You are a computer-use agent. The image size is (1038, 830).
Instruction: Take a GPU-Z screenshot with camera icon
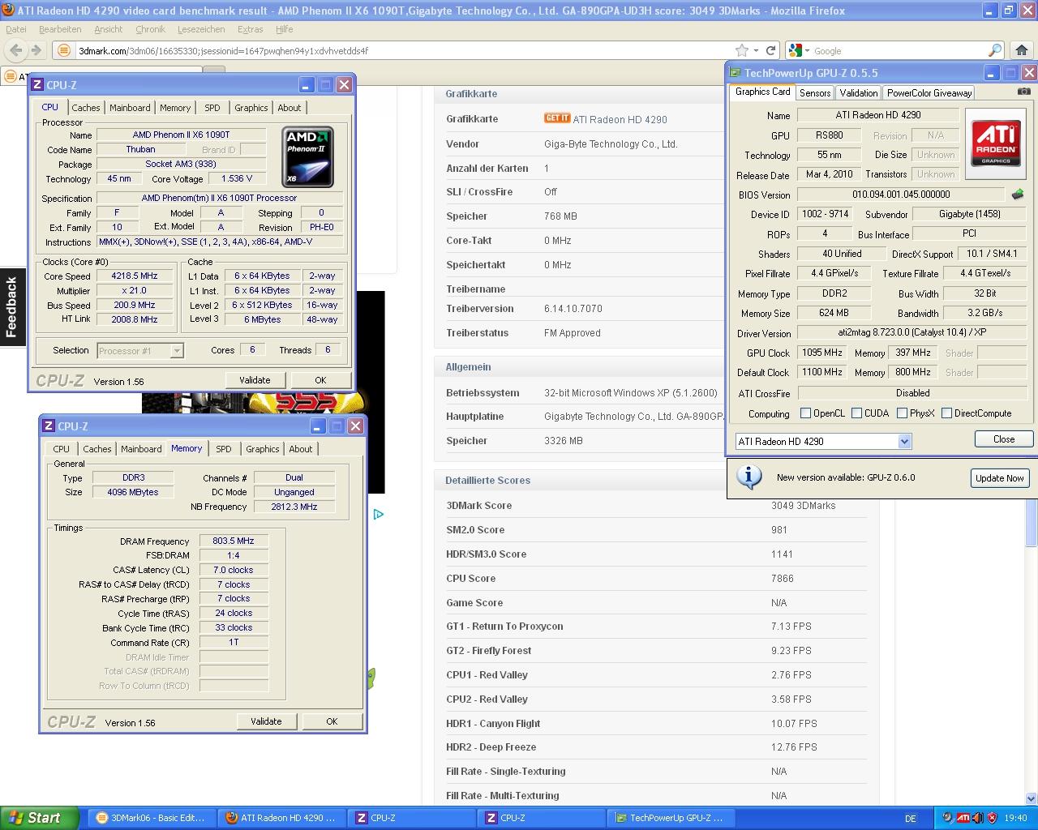click(1024, 92)
